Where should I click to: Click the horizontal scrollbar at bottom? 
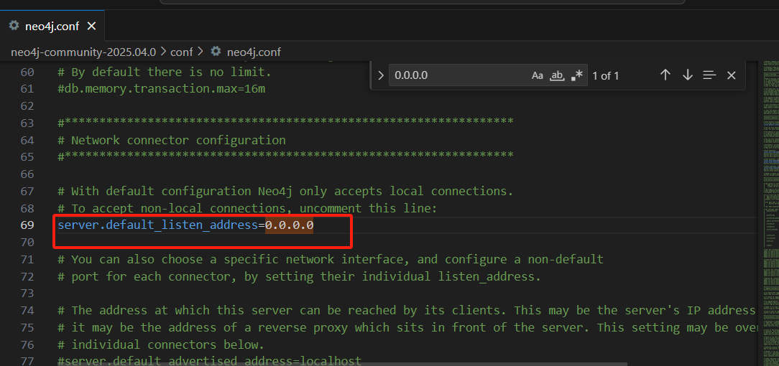click(x=343, y=364)
